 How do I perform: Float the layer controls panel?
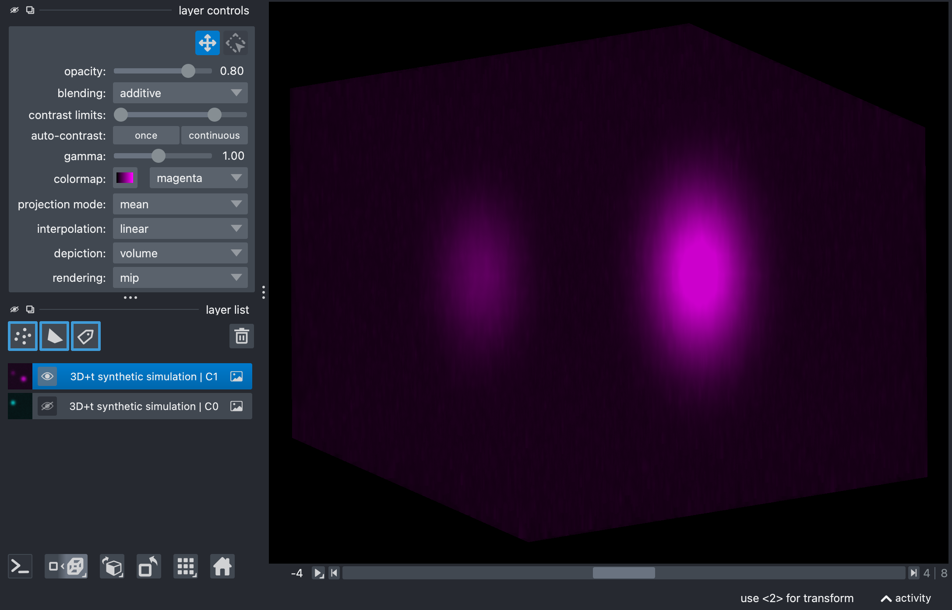(30, 10)
